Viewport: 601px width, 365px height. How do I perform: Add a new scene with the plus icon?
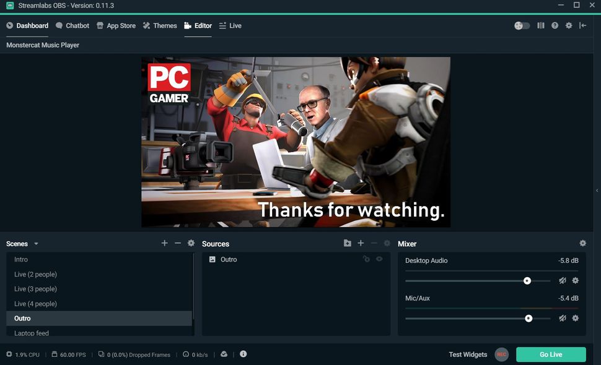(164, 243)
